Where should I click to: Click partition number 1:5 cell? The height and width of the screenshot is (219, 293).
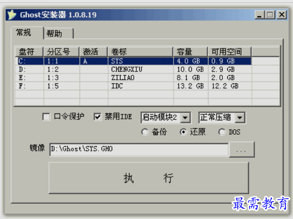tap(53, 86)
